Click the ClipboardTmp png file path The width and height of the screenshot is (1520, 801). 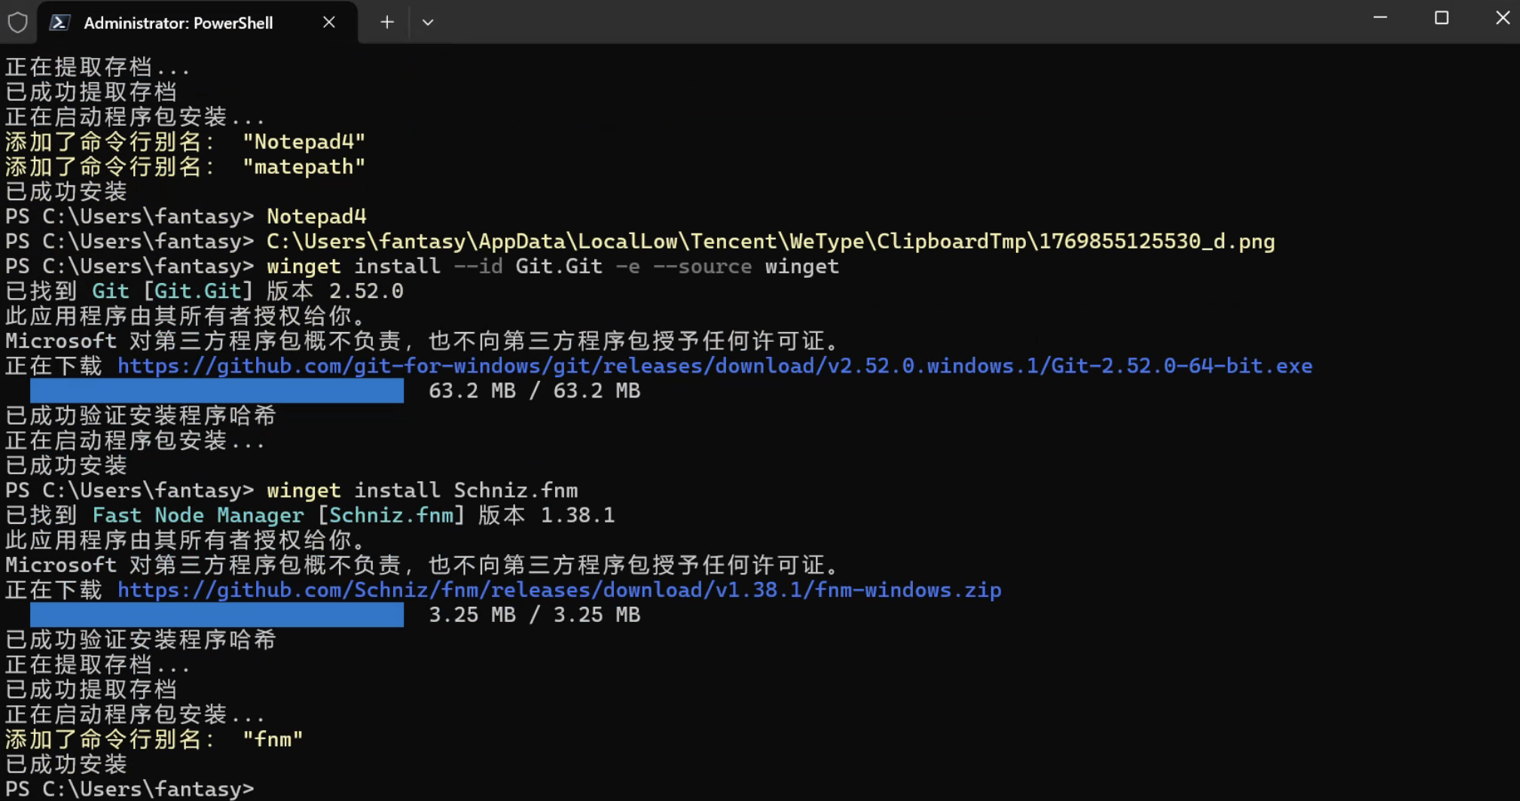[770, 242]
